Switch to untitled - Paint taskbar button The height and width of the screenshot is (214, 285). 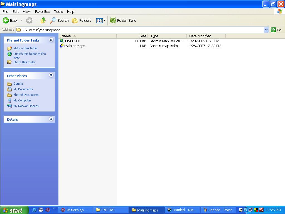218,210
